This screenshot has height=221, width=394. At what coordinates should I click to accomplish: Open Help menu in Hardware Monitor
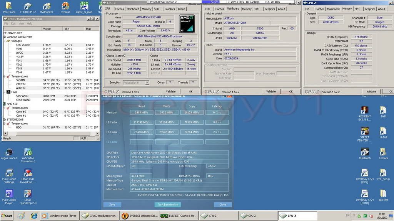point(29,23)
